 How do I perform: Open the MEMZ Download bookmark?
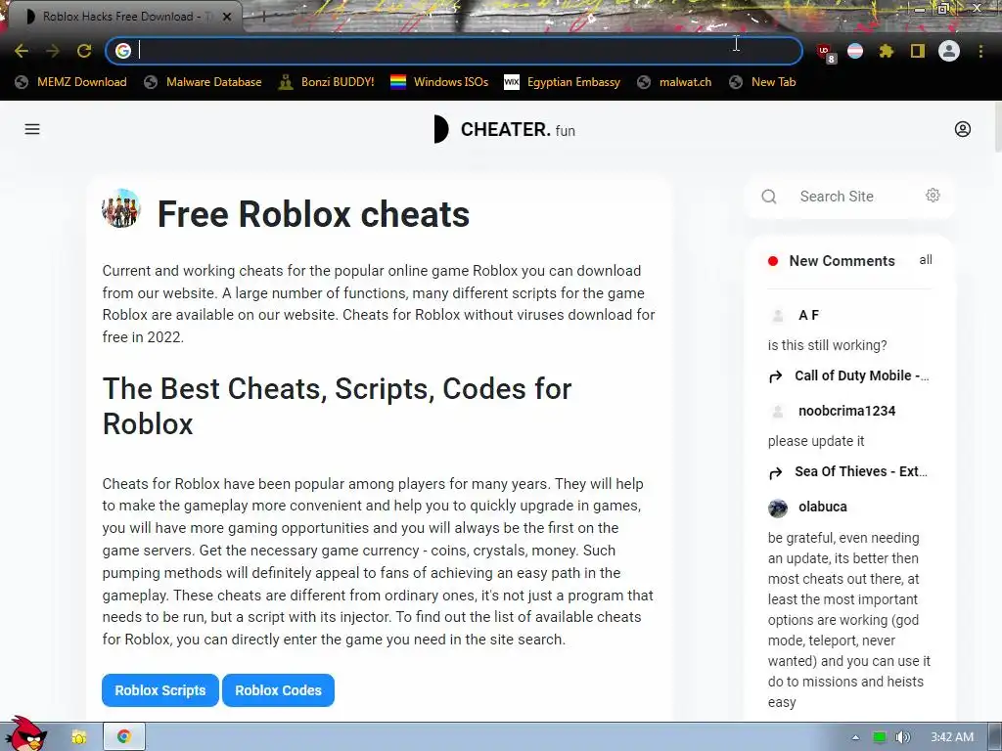click(70, 82)
